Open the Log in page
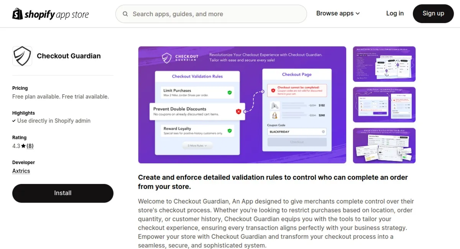The height and width of the screenshot is (249, 460). pyautogui.click(x=395, y=13)
